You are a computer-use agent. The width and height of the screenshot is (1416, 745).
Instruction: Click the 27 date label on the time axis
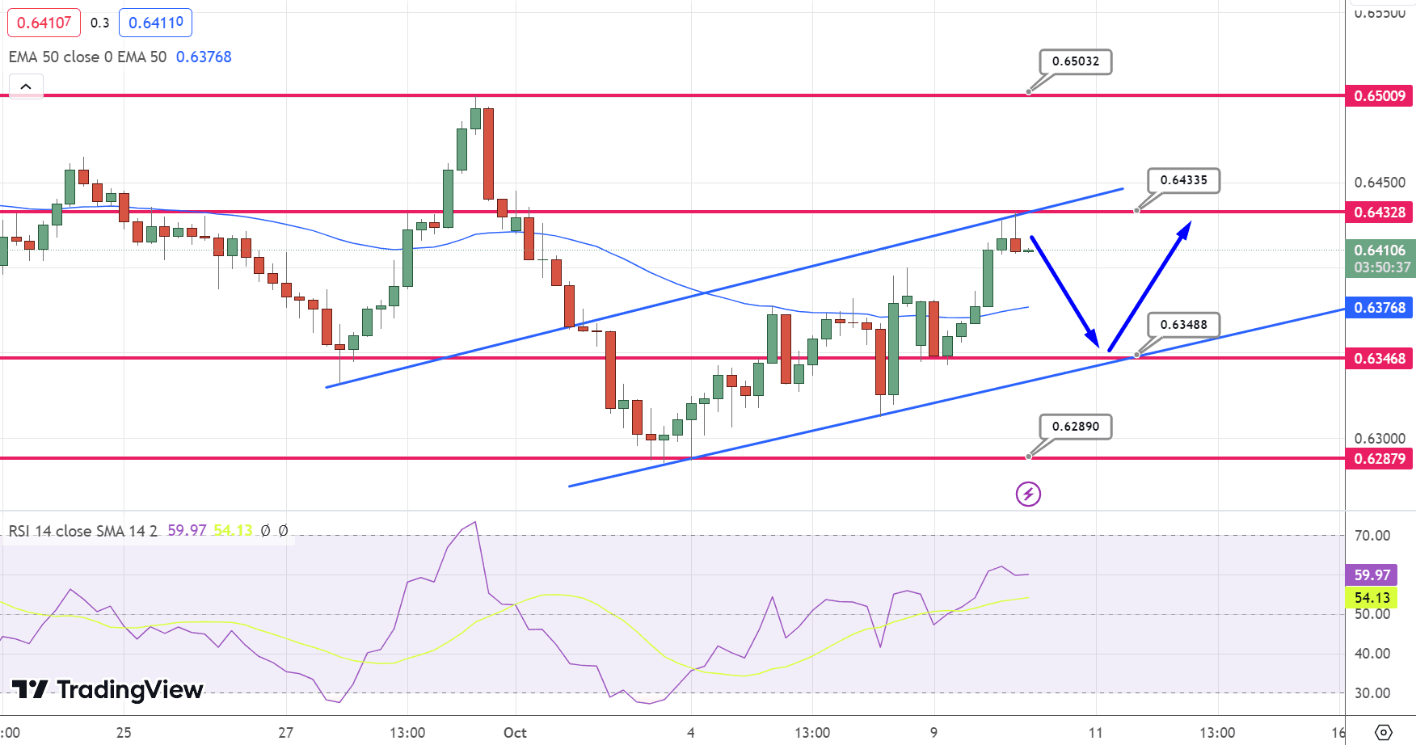click(285, 733)
